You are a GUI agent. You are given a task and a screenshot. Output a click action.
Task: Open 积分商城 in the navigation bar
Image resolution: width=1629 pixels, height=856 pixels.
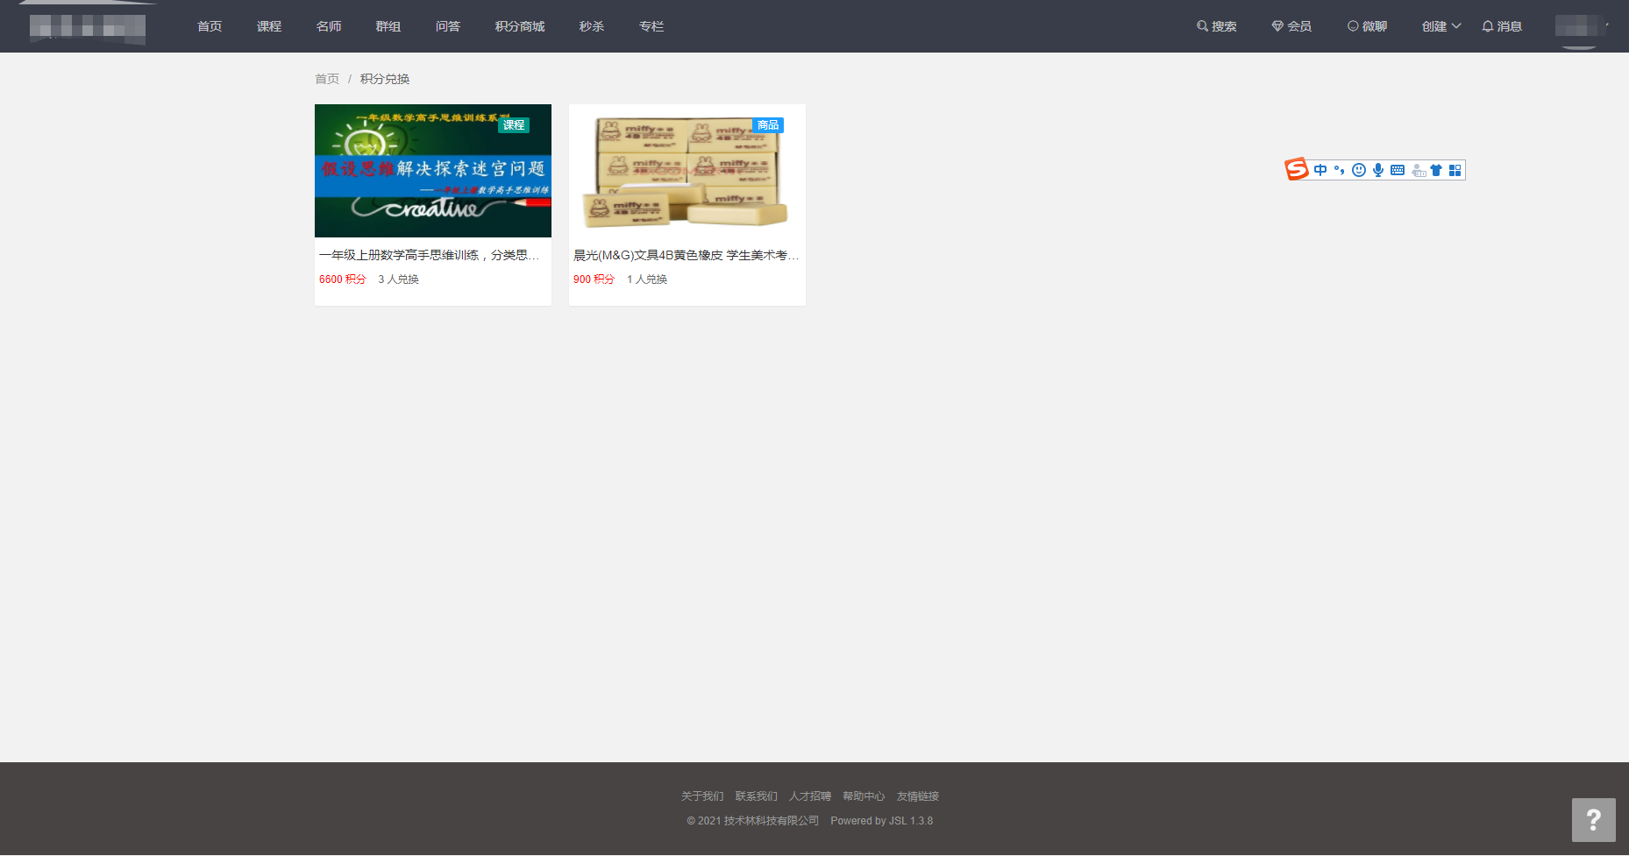click(520, 26)
